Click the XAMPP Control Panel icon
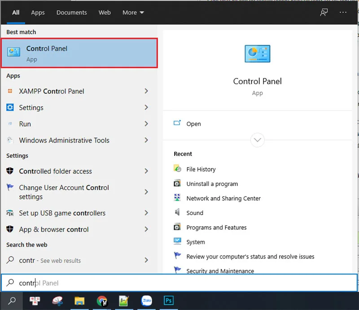Screen dimensions: 359x310 pyautogui.click(x=10, y=91)
